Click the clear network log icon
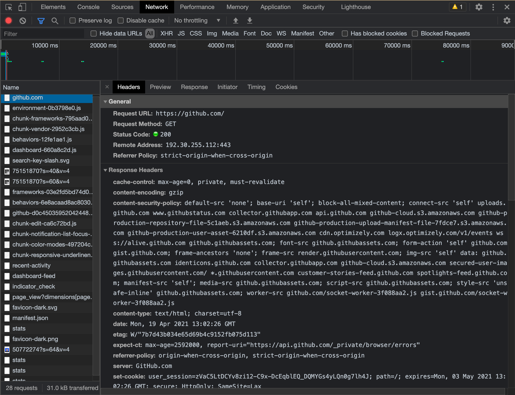Screen dimensions: 515x395 coord(24,20)
